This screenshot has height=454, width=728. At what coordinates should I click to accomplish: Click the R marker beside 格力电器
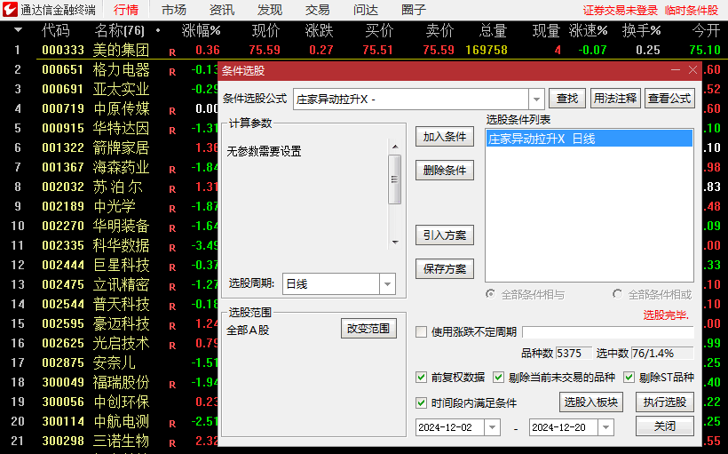[172, 72]
